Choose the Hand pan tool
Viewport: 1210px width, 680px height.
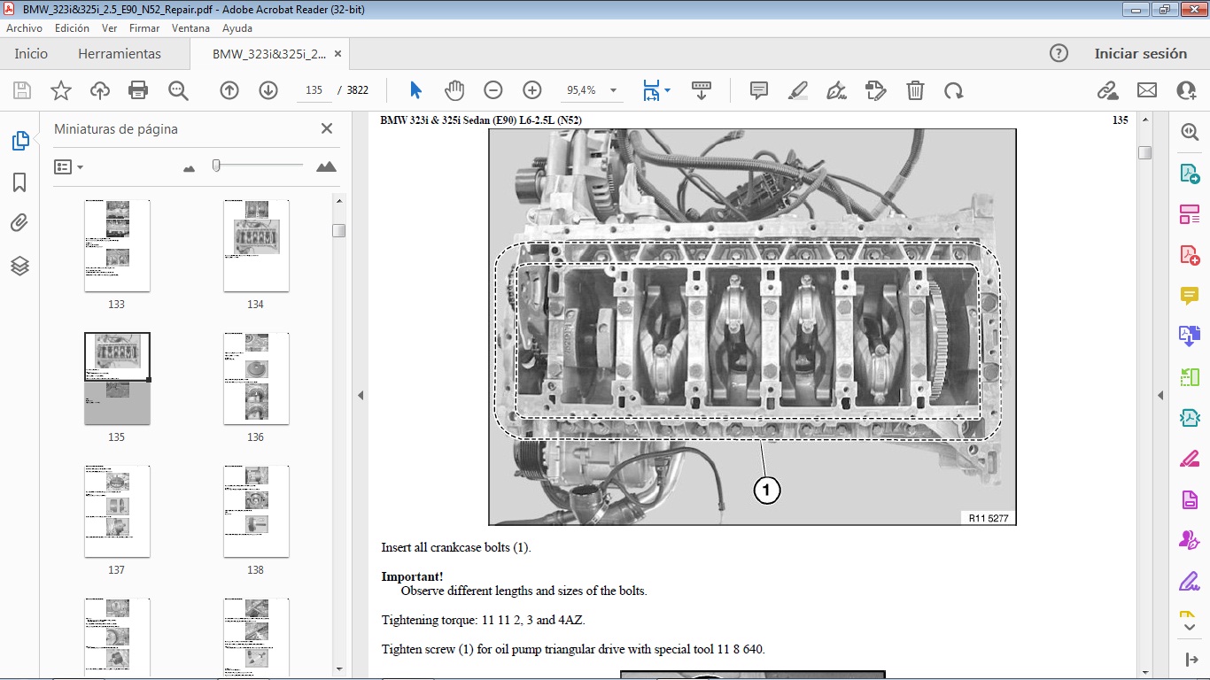[x=454, y=90]
